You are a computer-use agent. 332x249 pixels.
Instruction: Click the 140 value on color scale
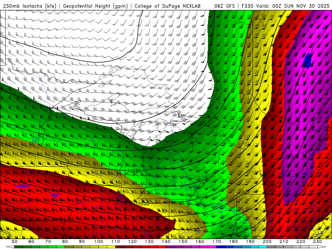tap(166, 242)
